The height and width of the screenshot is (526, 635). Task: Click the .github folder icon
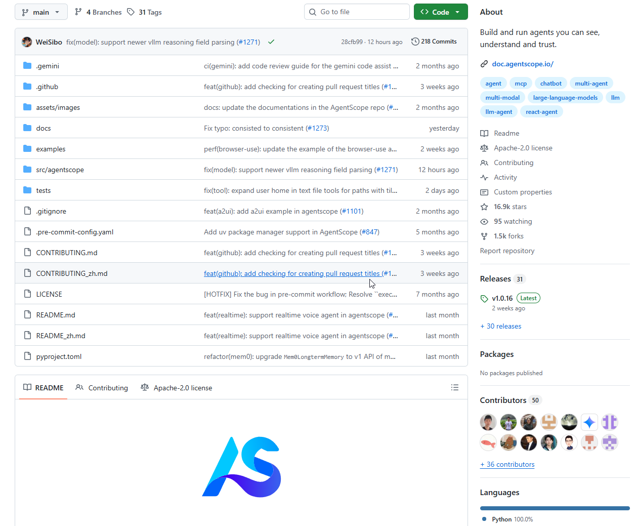pos(27,87)
